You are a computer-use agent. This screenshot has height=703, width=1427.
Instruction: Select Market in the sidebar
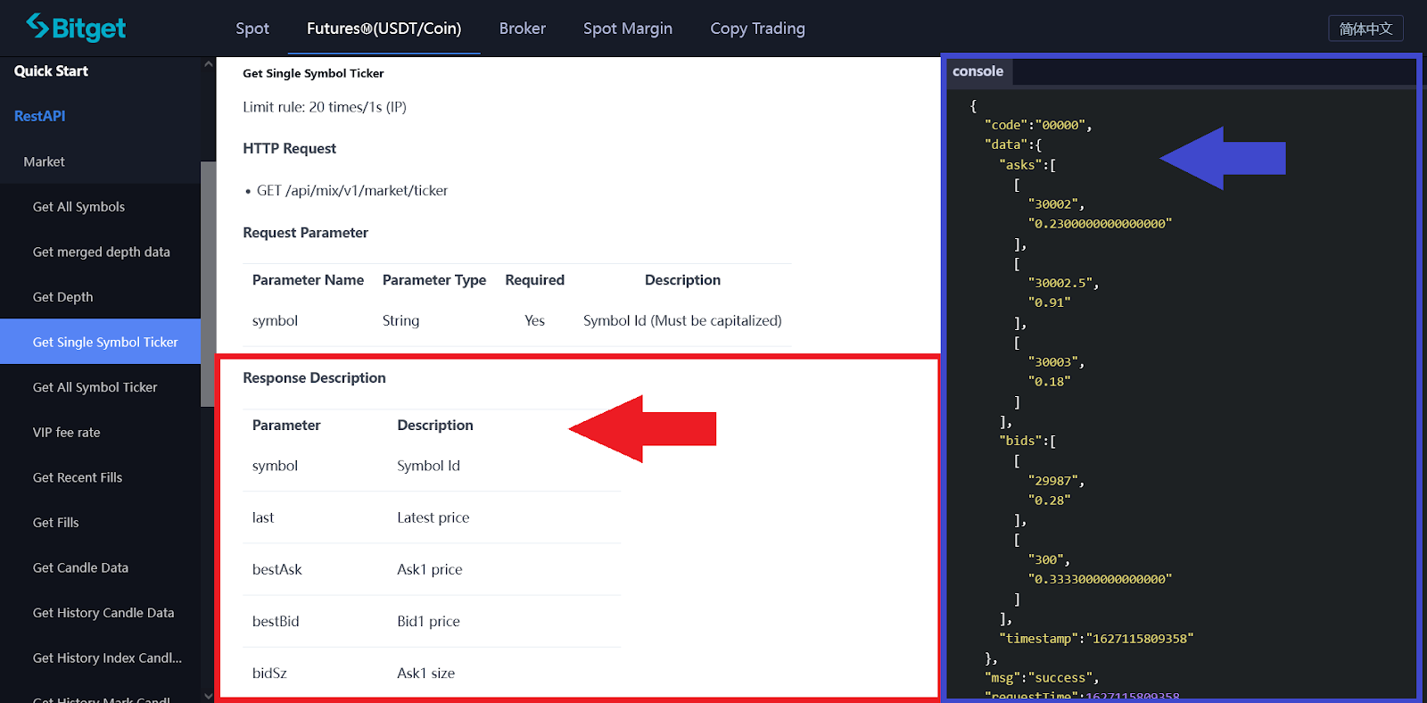(x=45, y=161)
